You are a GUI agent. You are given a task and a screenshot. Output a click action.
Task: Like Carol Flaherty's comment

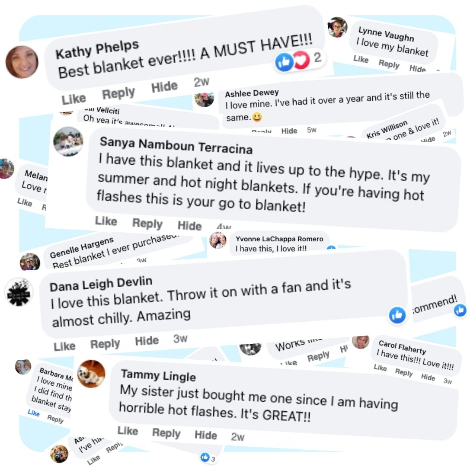[x=380, y=368]
